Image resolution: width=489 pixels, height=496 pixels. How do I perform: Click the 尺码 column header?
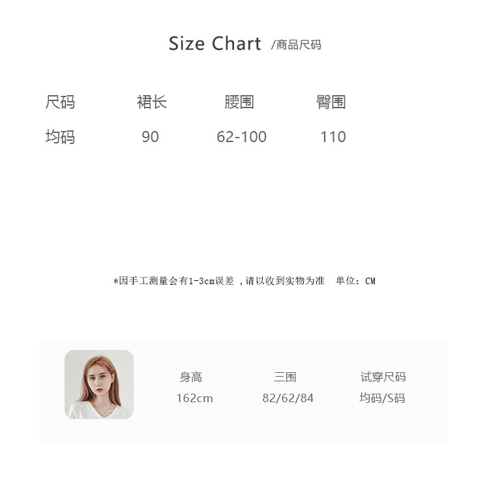(60, 102)
